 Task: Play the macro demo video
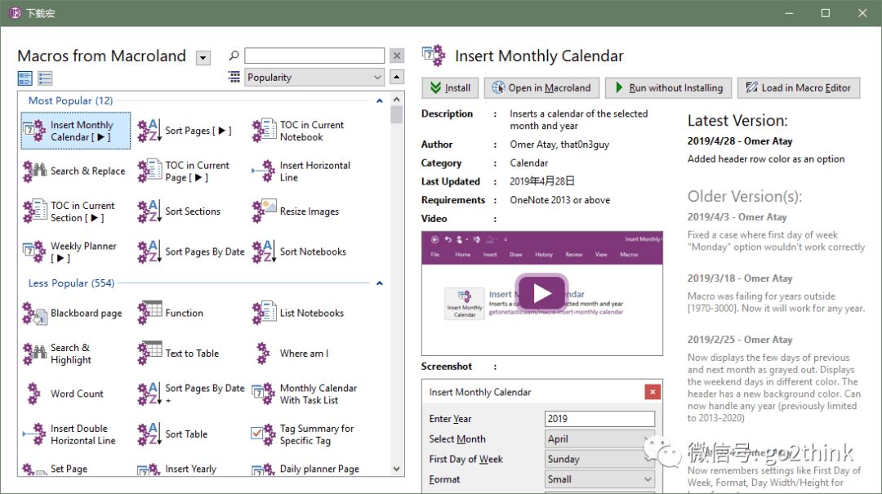tap(541, 292)
